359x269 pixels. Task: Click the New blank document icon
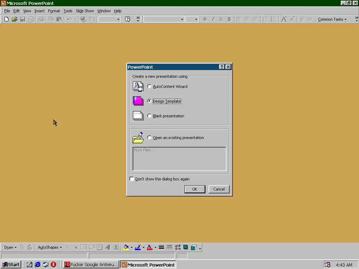click(6, 19)
